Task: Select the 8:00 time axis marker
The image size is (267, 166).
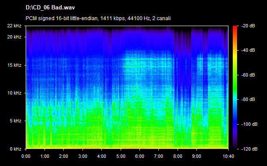Action: (178, 156)
